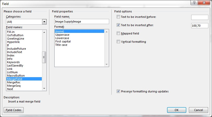Viewport: 212px width, 117px height.
Task: Enable Vertical formatting option
Action: point(118,42)
